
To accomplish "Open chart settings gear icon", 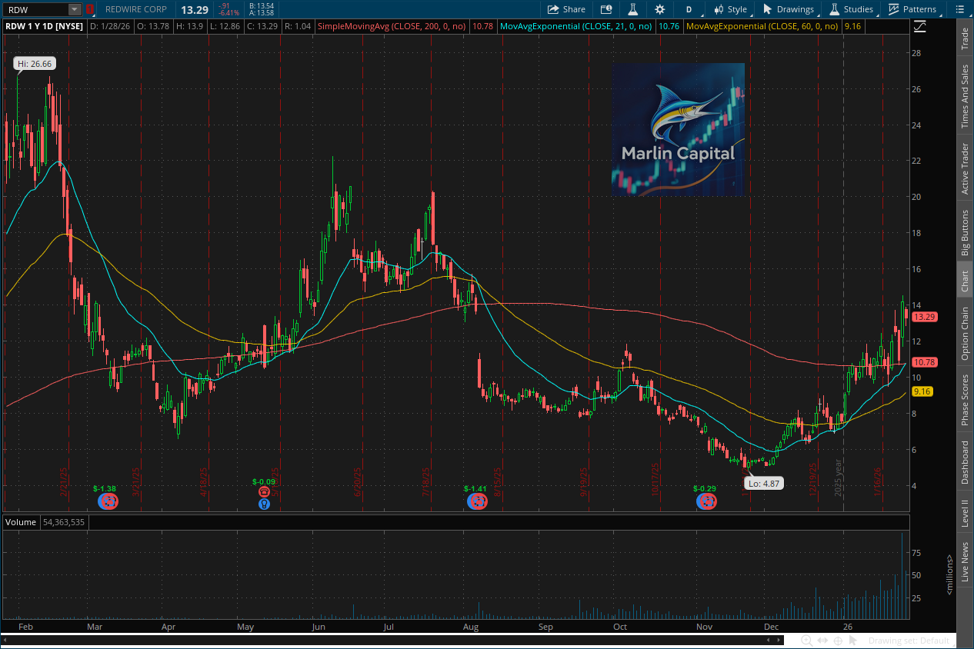I will pyautogui.click(x=660, y=9).
